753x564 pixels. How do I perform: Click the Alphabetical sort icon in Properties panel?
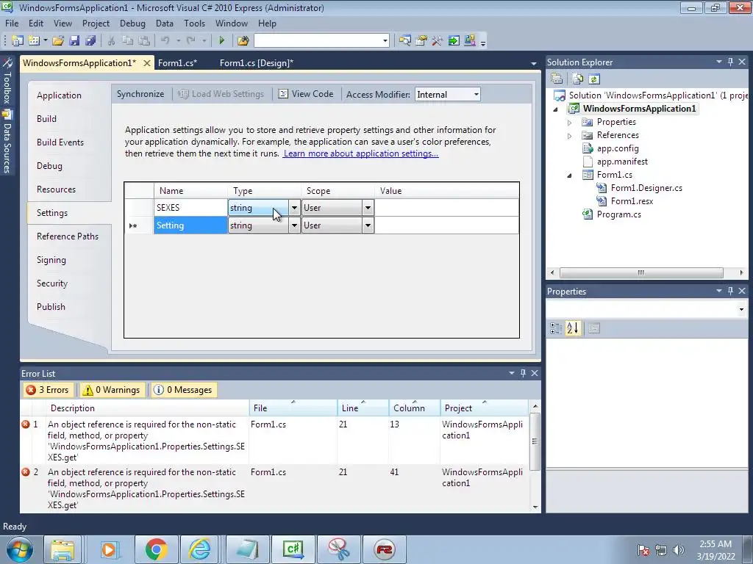click(x=573, y=328)
